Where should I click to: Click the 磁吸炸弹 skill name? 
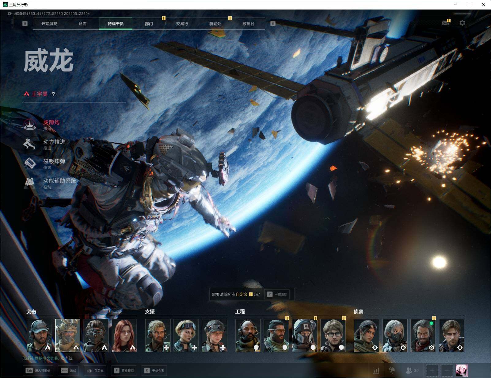pos(54,161)
